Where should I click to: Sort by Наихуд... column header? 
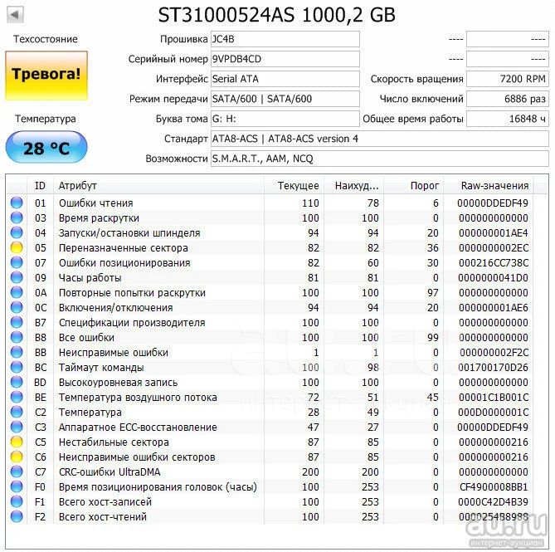(x=354, y=186)
